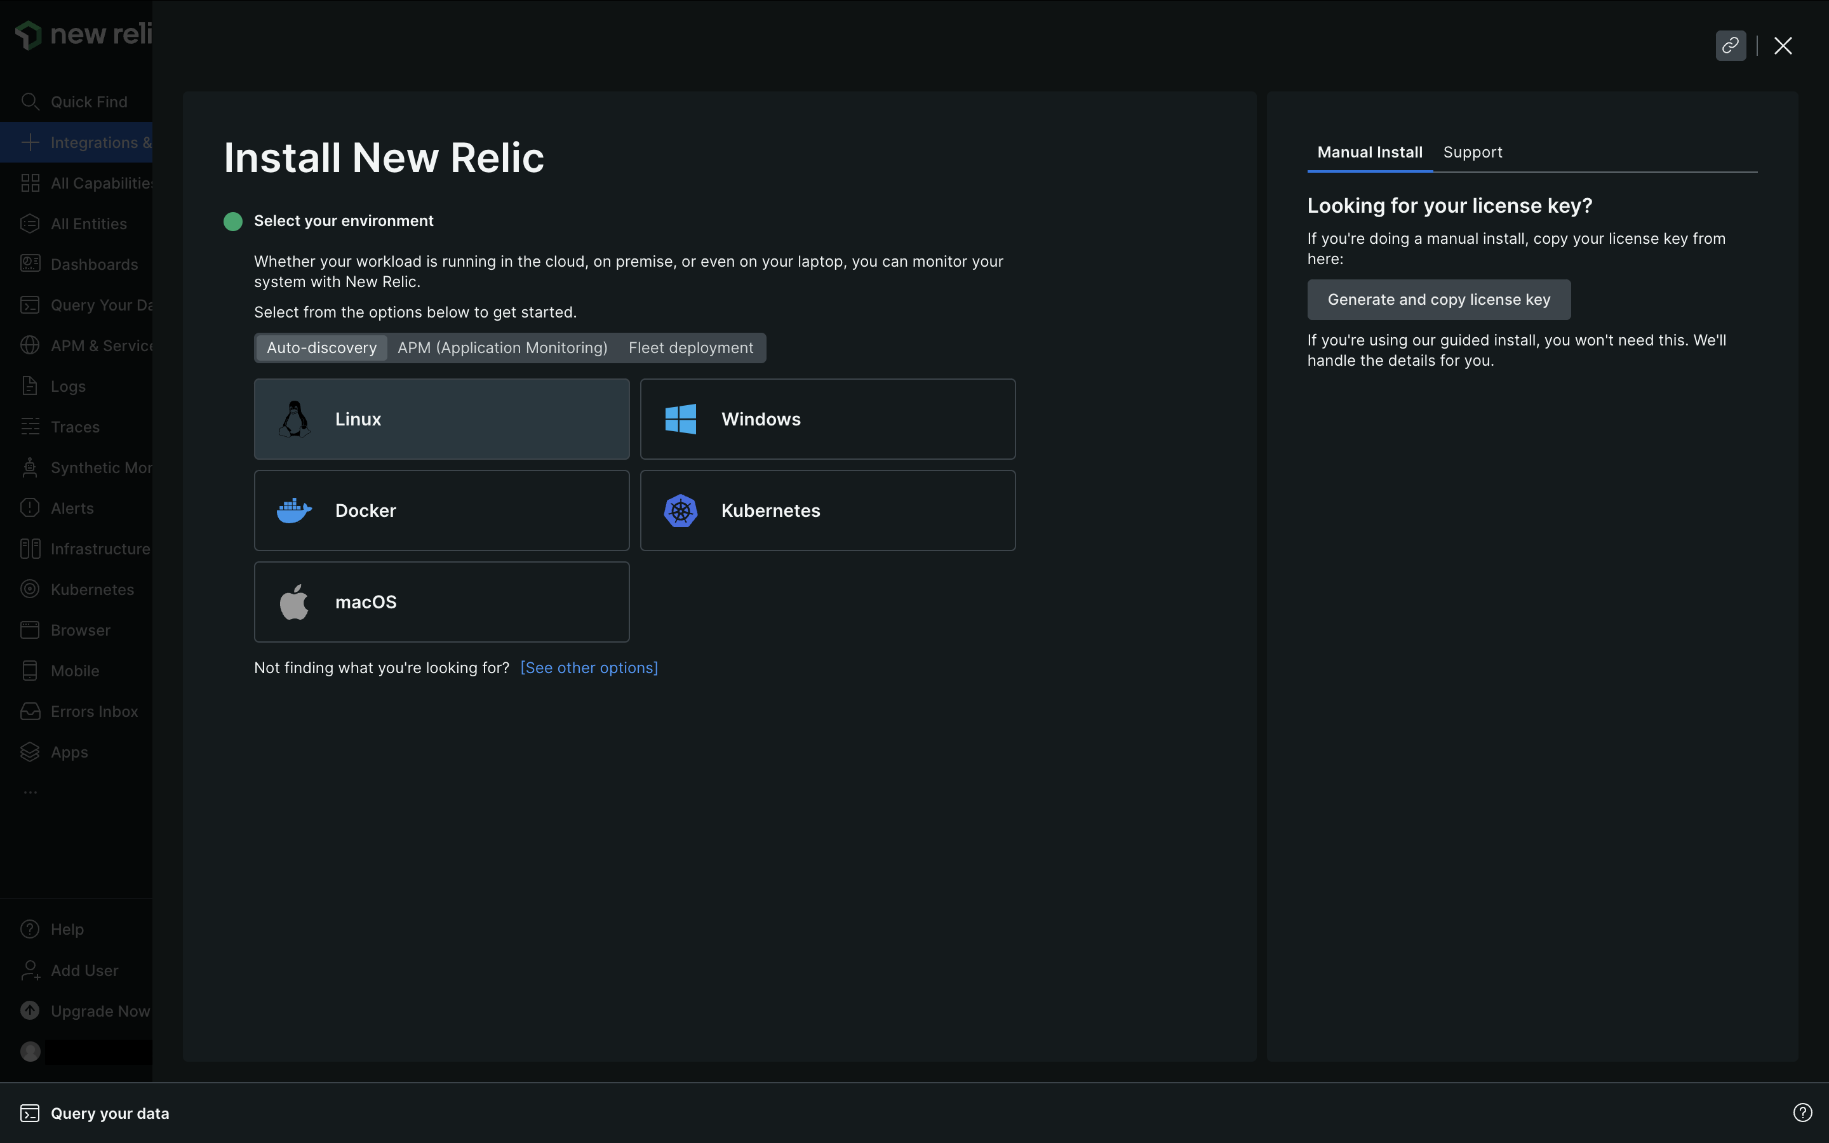Click the Query your data terminal icon
Viewport: 1829px width, 1143px height.
click(30, 1113)
